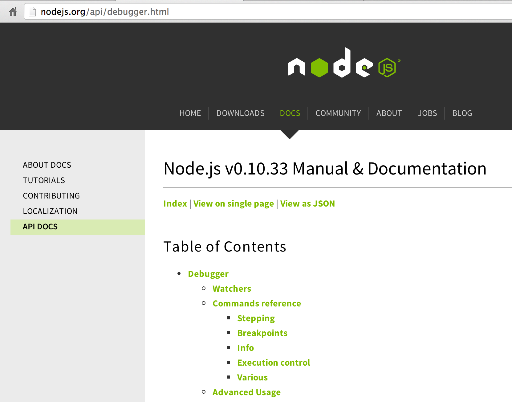The image size is (512, 402).
Task: Visit the About page
Action: tap(389, 113)
